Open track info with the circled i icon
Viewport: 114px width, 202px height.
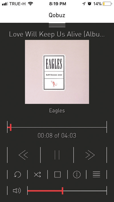[x=77, y=175]
